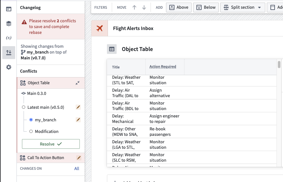Select the Latest main (v0.5.0) radio button
The height and width of the screenshot is (182, 283).
(24, 107)
